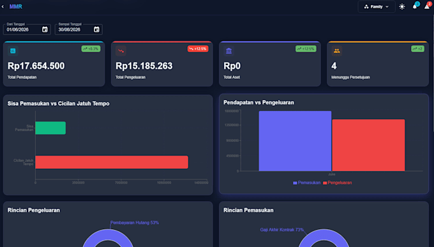Click the Gaji Akhir Kontrak 73% label
The width and height of the screenshot is (434, 247).
(281, 230)
